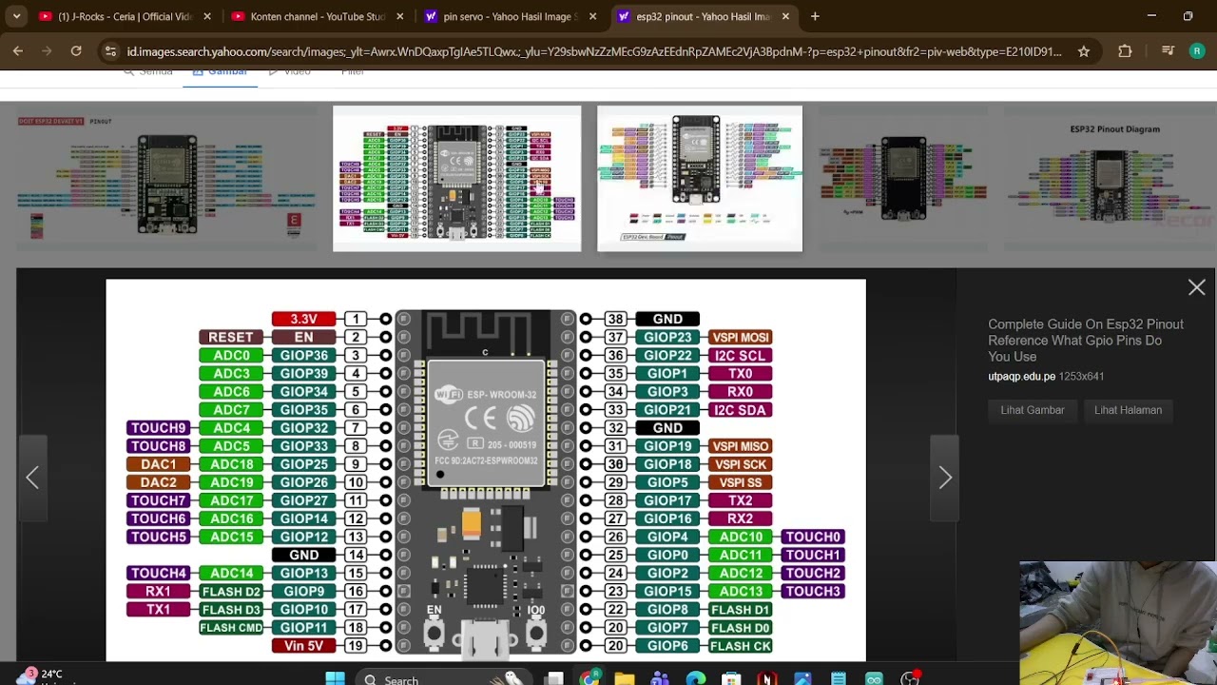Open the tab search dropdown arrow
1217x685 pixels.
(x=16, y=16)
